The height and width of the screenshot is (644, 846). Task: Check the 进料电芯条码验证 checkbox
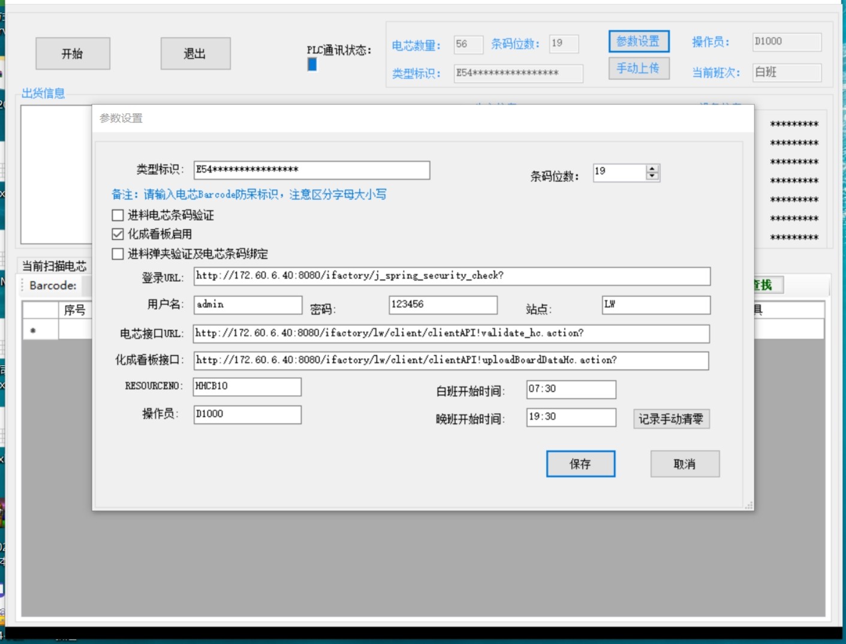[118, 215]
